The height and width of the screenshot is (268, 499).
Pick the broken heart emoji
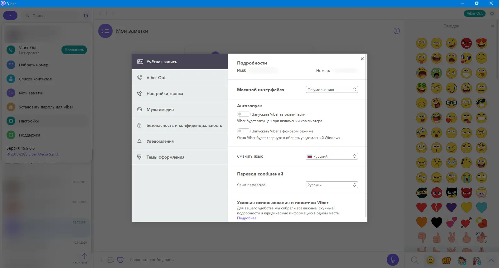click(x=436, y=208)
